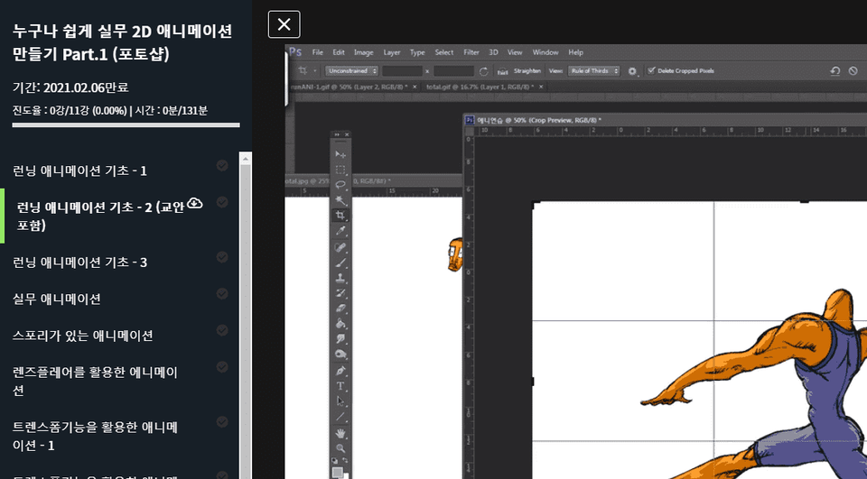Select the Brush tool
Screen dimensions: 867x479
tap(340, 263)
